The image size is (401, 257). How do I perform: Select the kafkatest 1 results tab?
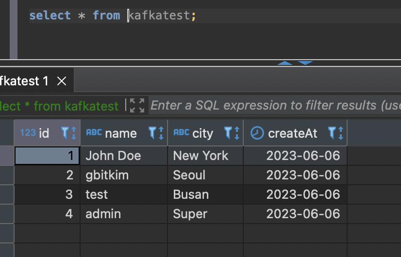[24, 81]
